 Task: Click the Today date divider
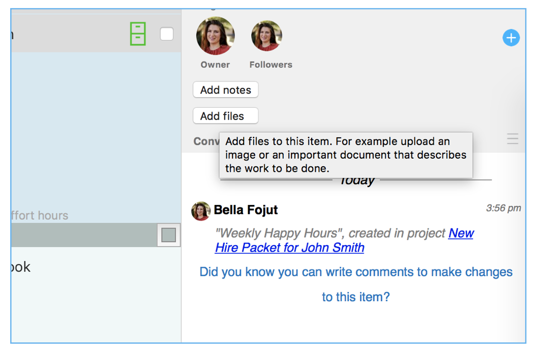click(357, 181)
